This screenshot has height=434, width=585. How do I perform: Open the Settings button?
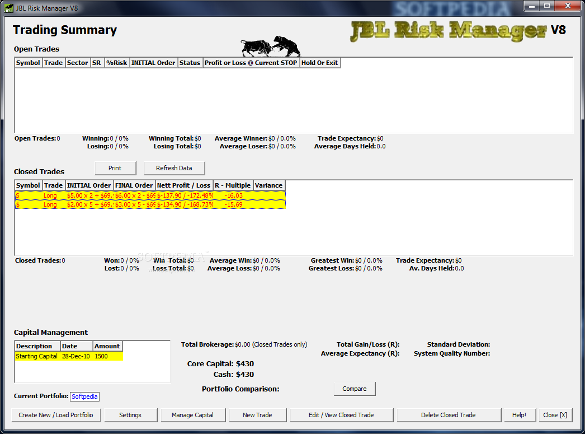[x=130, y=415]
